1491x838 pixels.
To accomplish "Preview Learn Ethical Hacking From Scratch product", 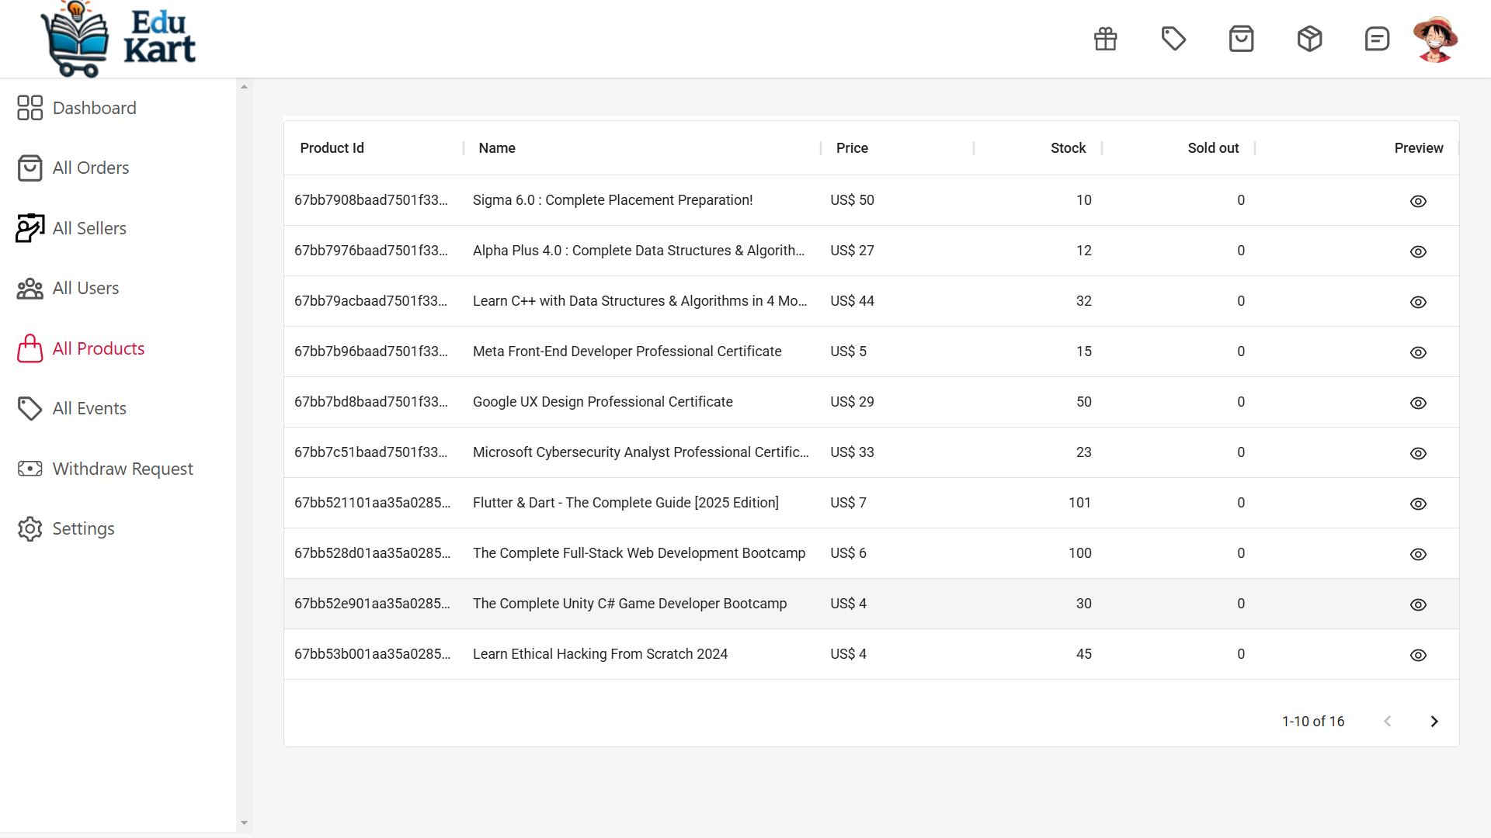I will point(1418,655).
